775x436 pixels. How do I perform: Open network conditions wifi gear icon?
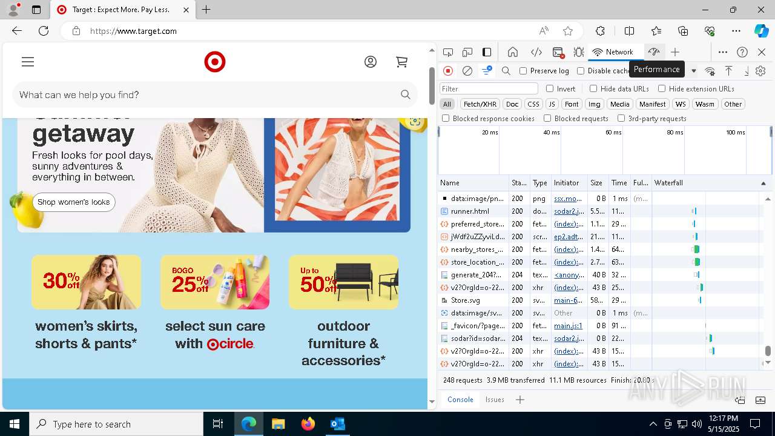pyautogui.click(x=710, y=71)
